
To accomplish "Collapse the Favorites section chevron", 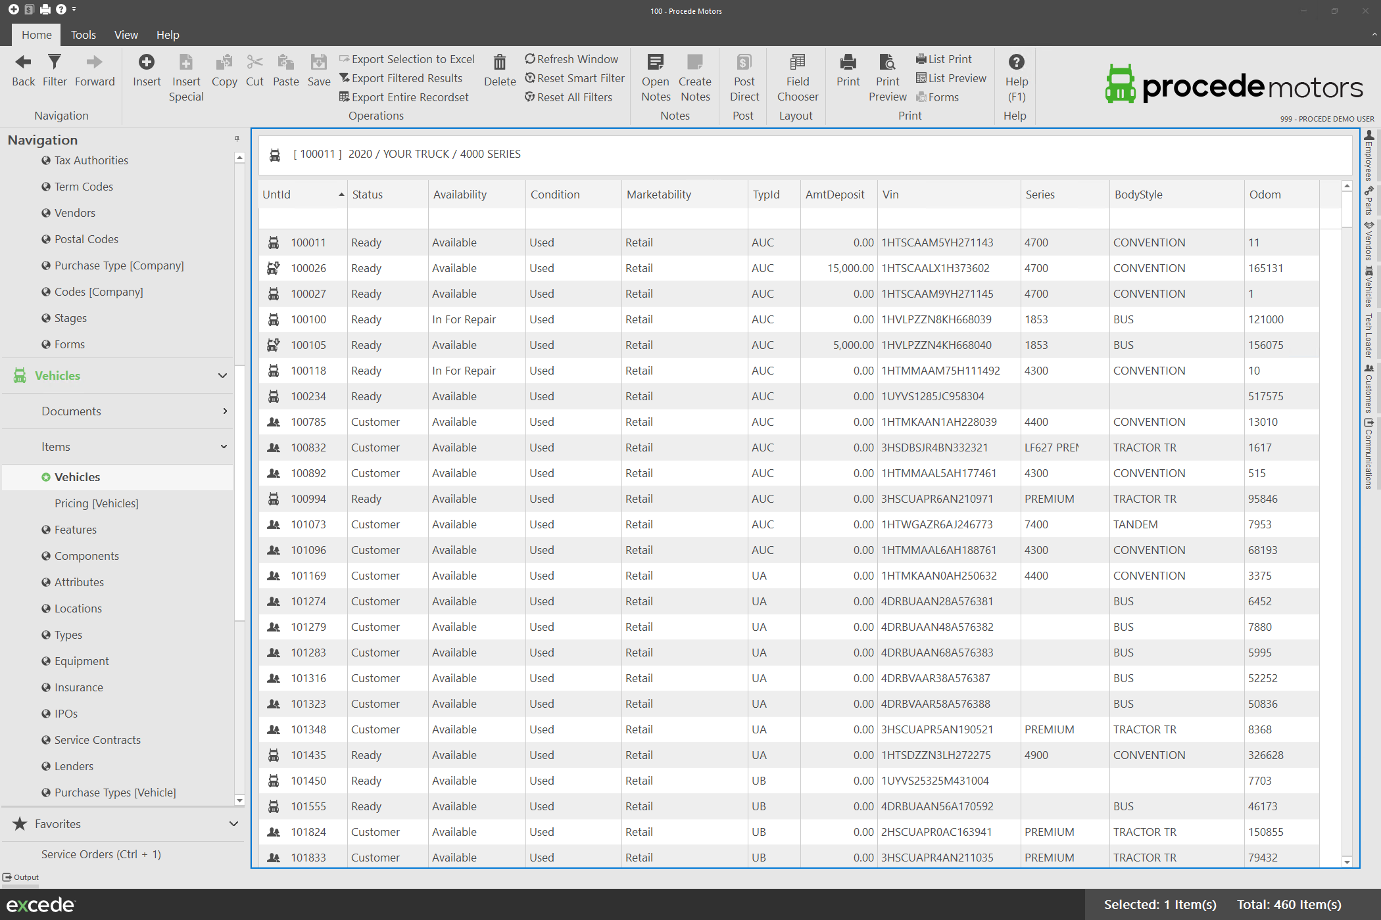I will click(x=233, y=824).
